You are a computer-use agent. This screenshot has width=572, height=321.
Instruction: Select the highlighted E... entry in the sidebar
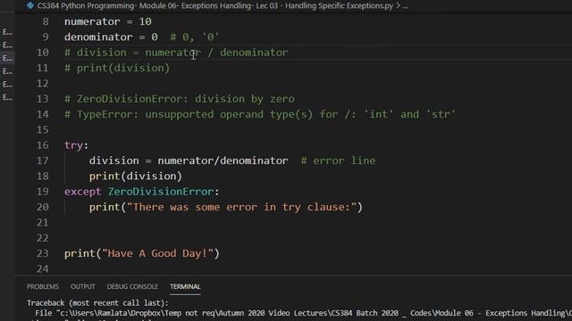[7, 58]
